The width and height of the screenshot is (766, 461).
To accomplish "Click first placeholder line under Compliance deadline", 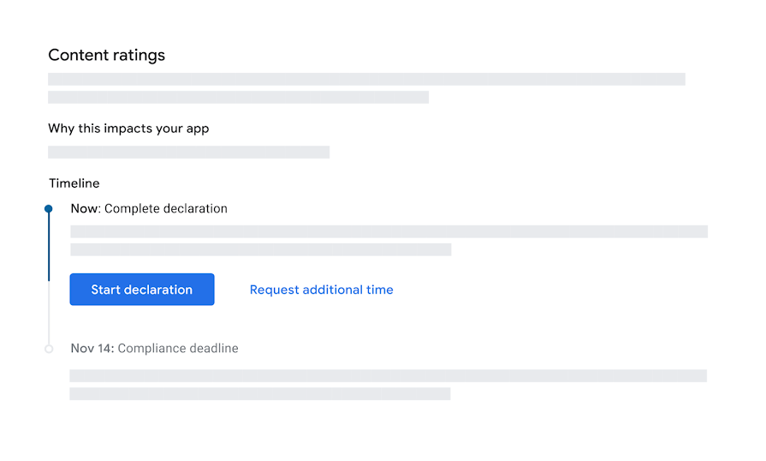I will point(388,376).
